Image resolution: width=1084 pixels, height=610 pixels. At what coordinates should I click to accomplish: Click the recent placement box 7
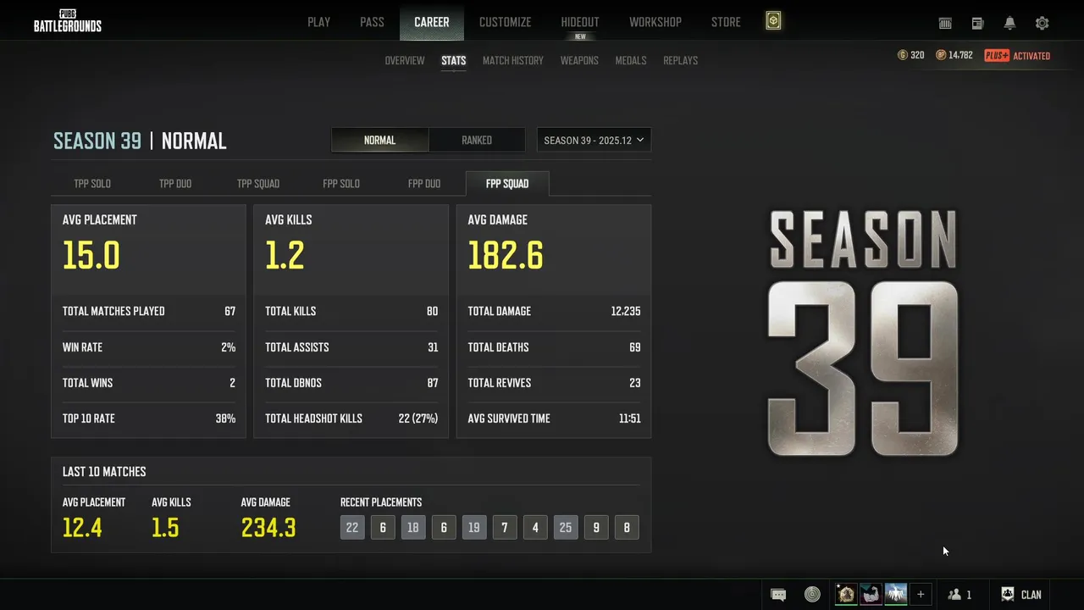coord(505,528)
